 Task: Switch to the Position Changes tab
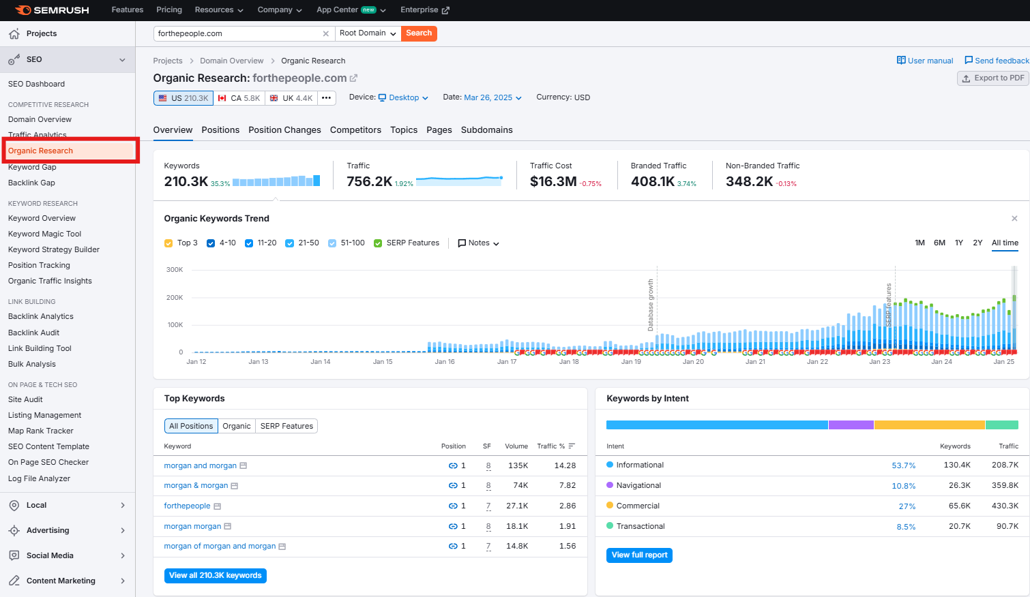pos(284,130)
